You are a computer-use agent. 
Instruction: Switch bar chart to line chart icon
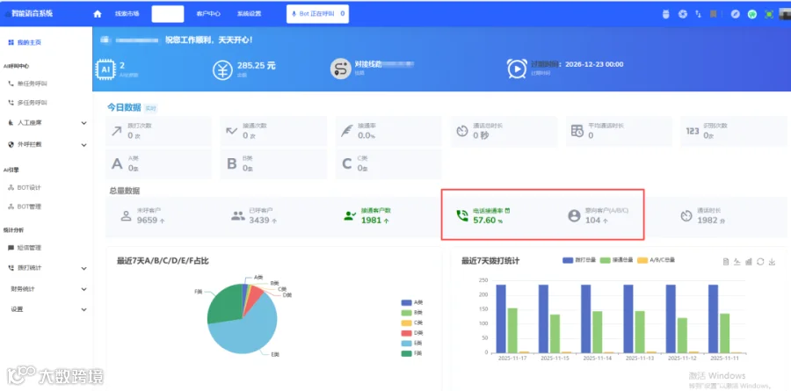click(737, 261)
